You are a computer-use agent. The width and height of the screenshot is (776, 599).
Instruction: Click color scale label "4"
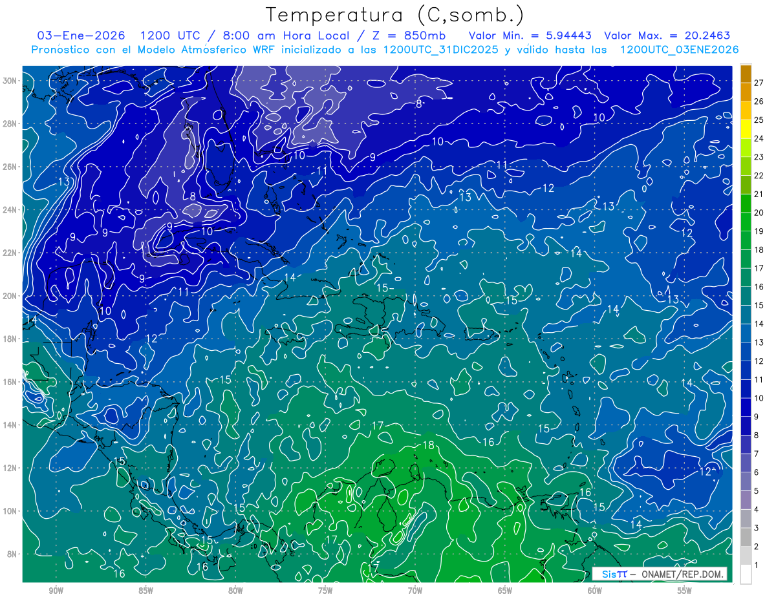point(756,509)
